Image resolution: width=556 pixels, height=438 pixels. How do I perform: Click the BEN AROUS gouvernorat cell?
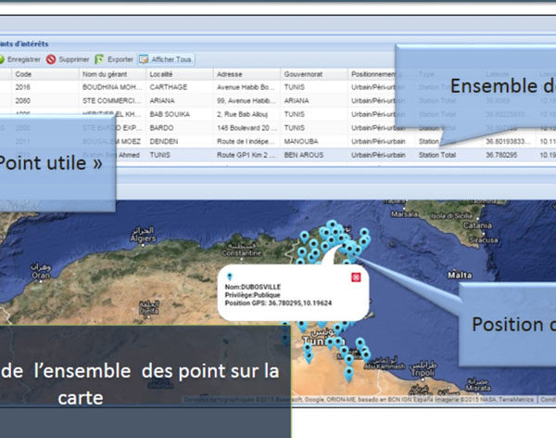[304, 155]
